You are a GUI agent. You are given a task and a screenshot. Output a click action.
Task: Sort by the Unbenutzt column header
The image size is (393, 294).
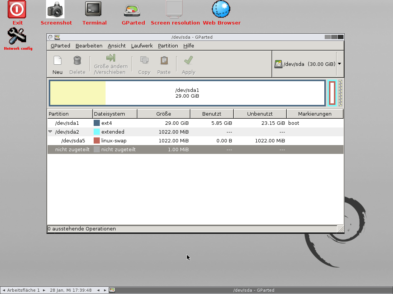(260, 114)
